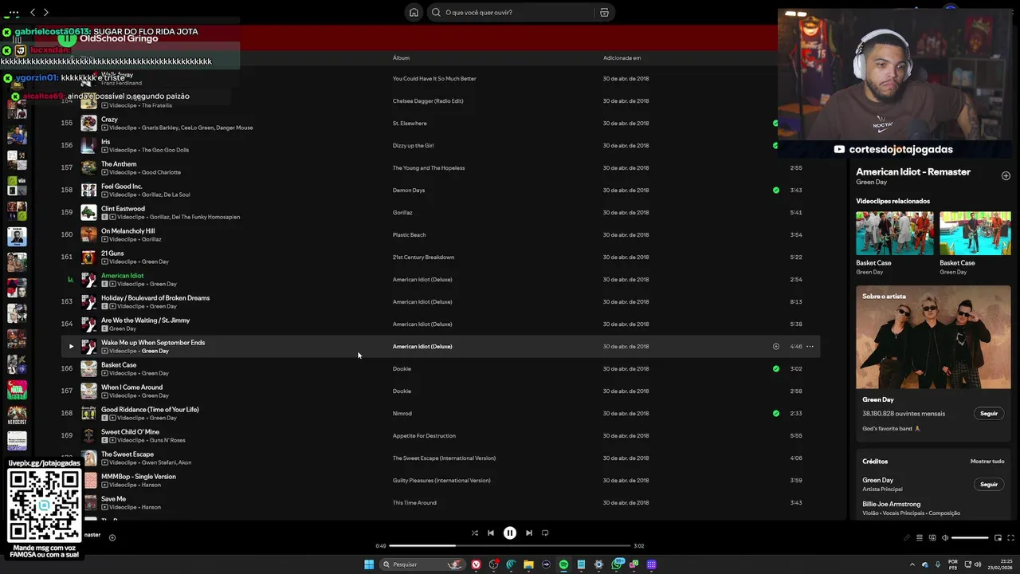Navigate forward with the right arrow
Viewport: 1020px width, 574px height.
click(x=45, y=12)
